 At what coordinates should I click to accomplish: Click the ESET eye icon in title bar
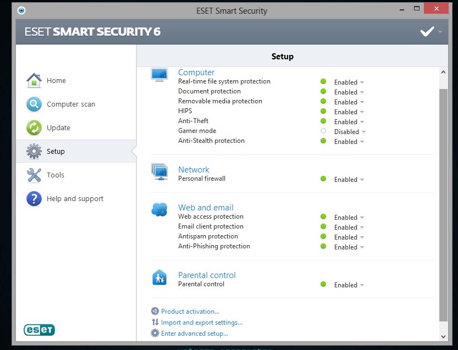(21, 10)
